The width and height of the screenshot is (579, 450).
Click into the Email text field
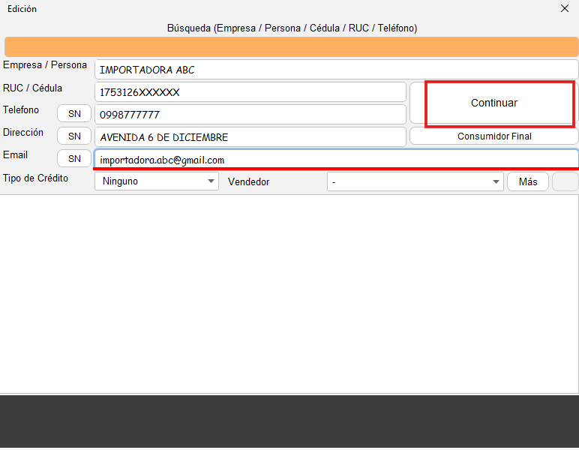point(336,160)
